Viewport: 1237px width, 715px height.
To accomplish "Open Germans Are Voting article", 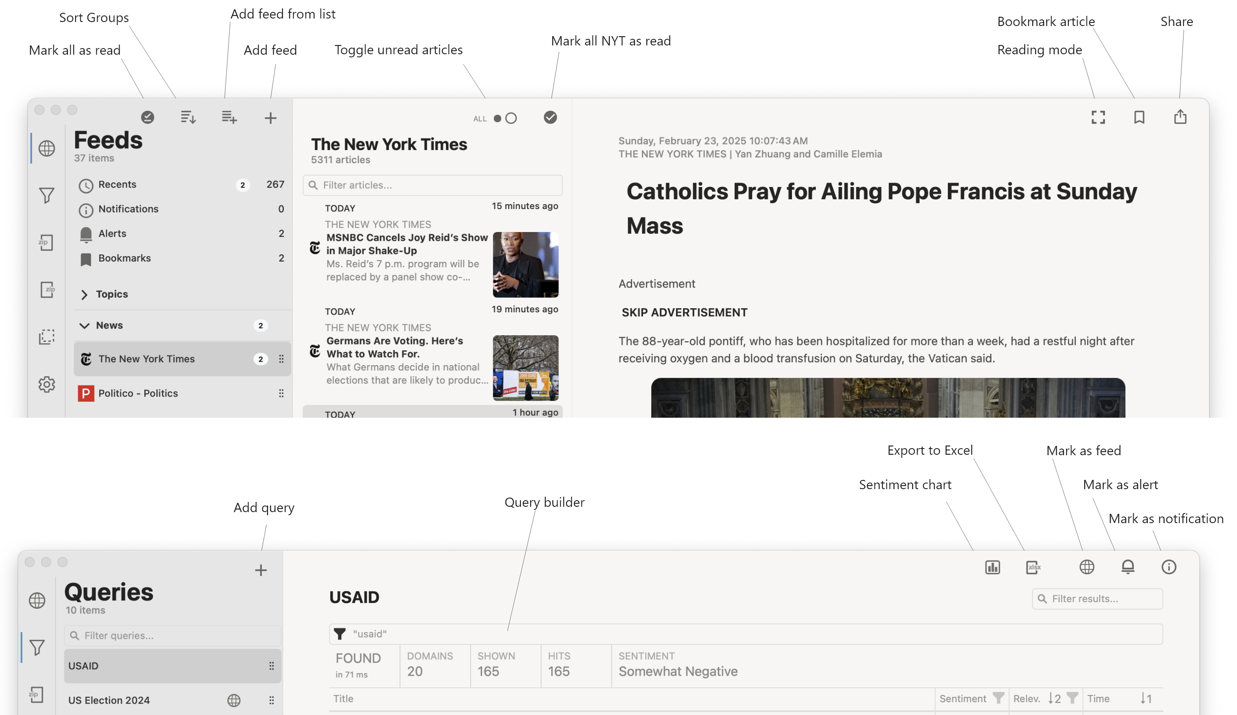I will pos(433,353).
